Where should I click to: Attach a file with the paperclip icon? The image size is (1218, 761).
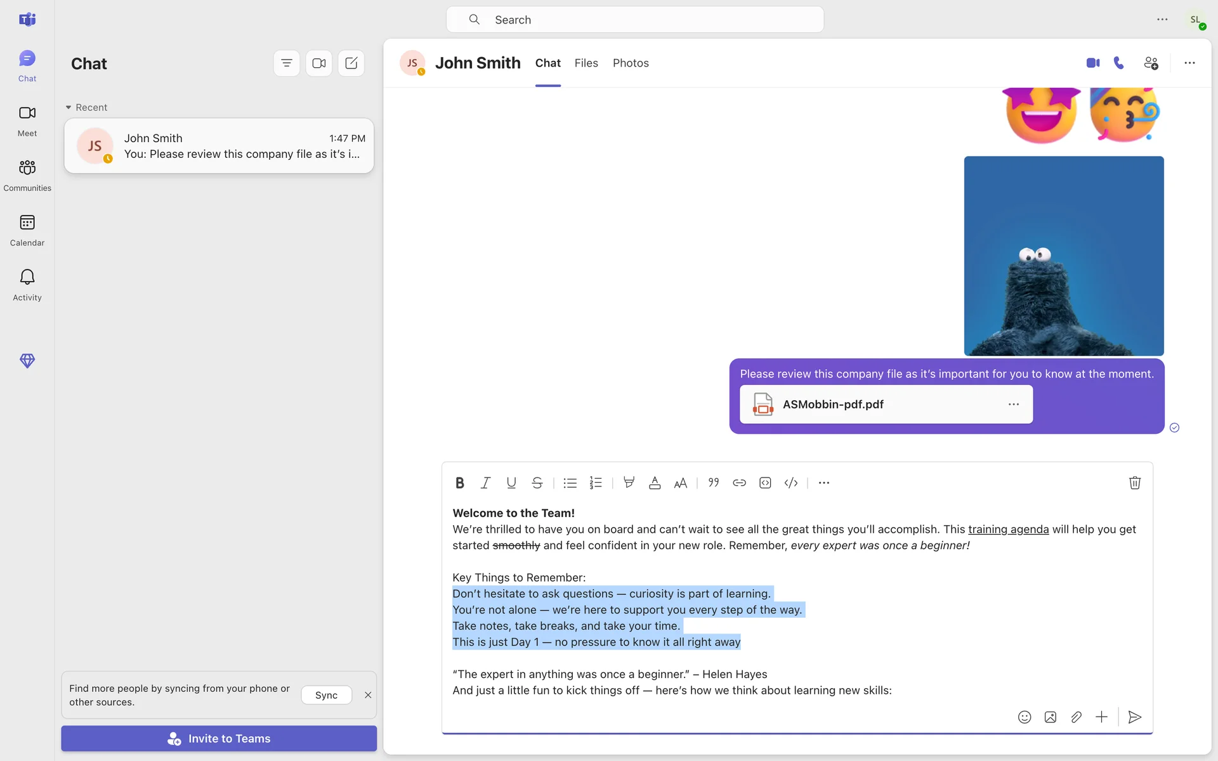[x=1076, y=717]
